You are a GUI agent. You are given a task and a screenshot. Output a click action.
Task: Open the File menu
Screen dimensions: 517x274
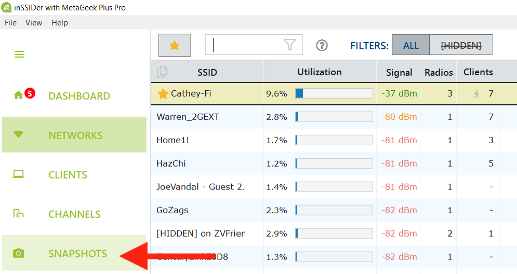(10, 23)
